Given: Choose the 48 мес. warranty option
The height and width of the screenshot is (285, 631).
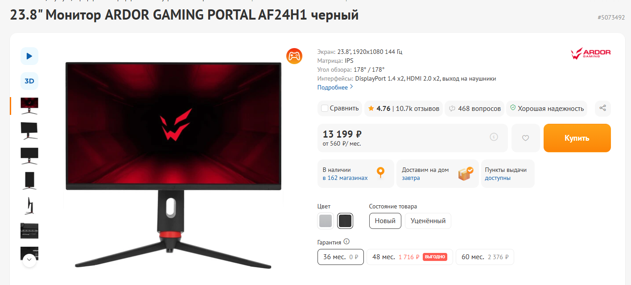Looking at the screenshot, I should pos(409,257).
